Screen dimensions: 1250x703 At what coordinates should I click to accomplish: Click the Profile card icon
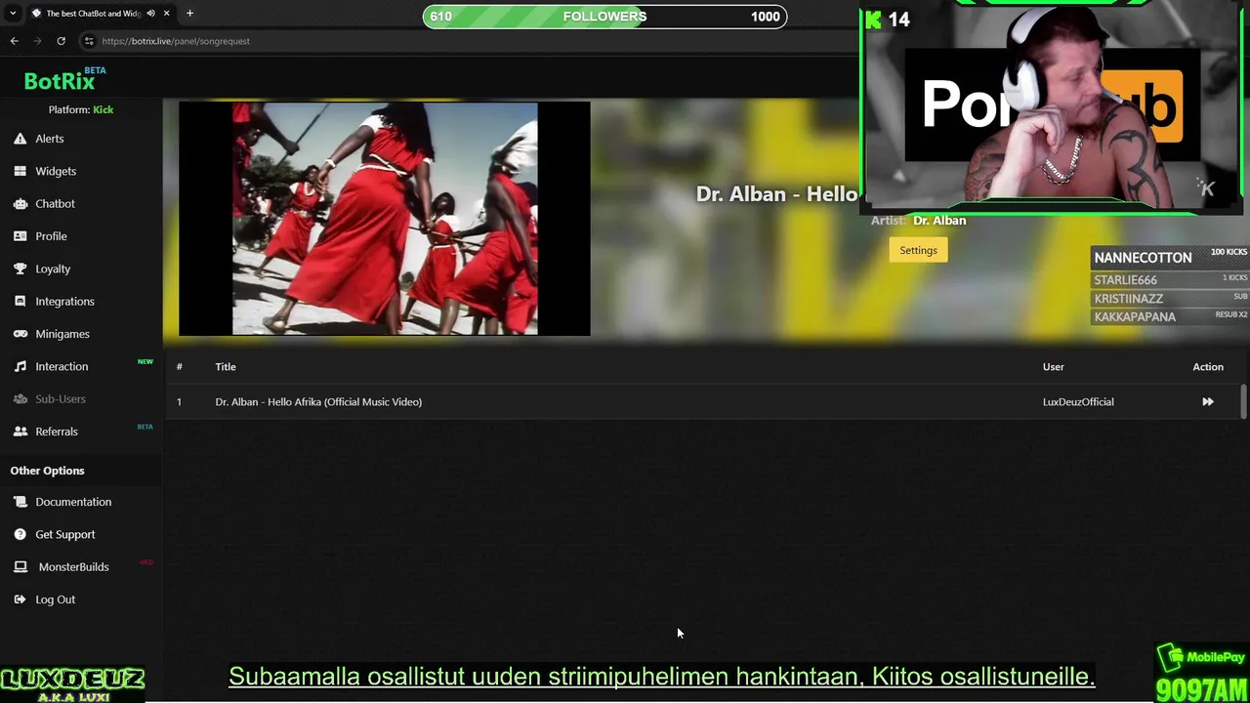[x=20, y=236]
